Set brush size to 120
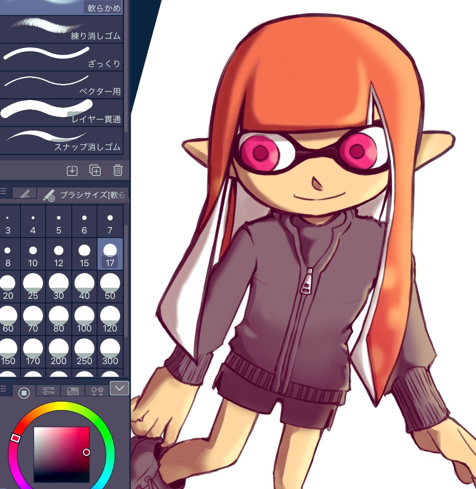This screenshot has height=489, width=476. [x=110, y=319]
